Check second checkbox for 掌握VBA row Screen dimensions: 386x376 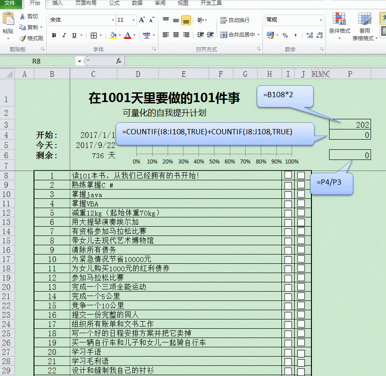tap(301, 203)
